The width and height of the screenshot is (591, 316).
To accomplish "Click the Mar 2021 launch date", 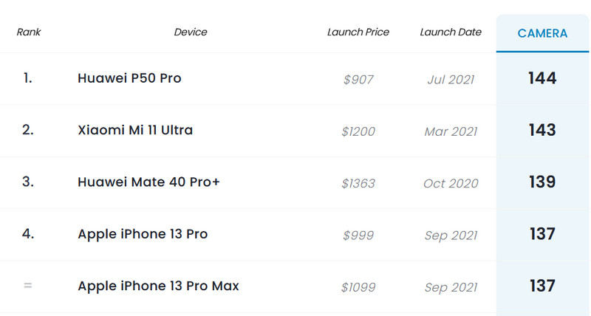I will (x=451, y=131).
